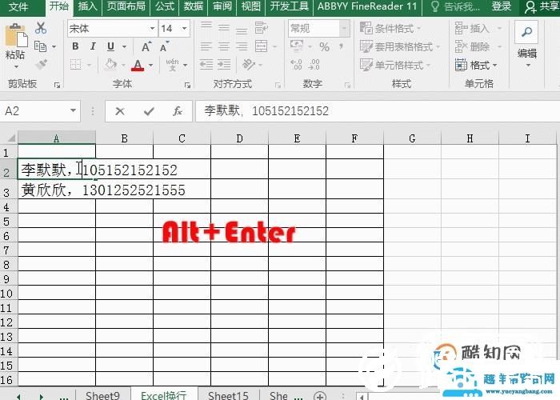
Task: Switch to the 插入 Insert tab
Action: 87,6
